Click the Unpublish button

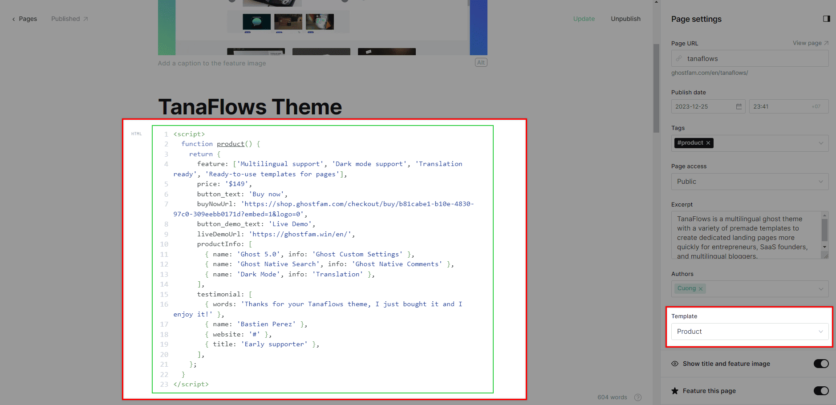(x=625, y=19)
